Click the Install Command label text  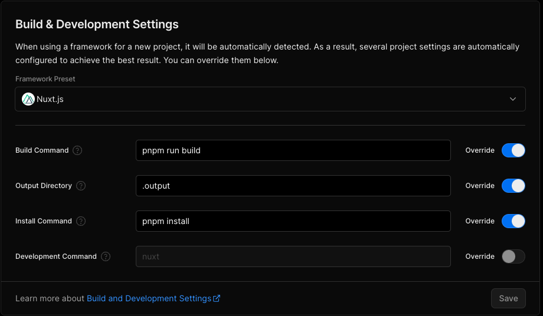[44, 221]
